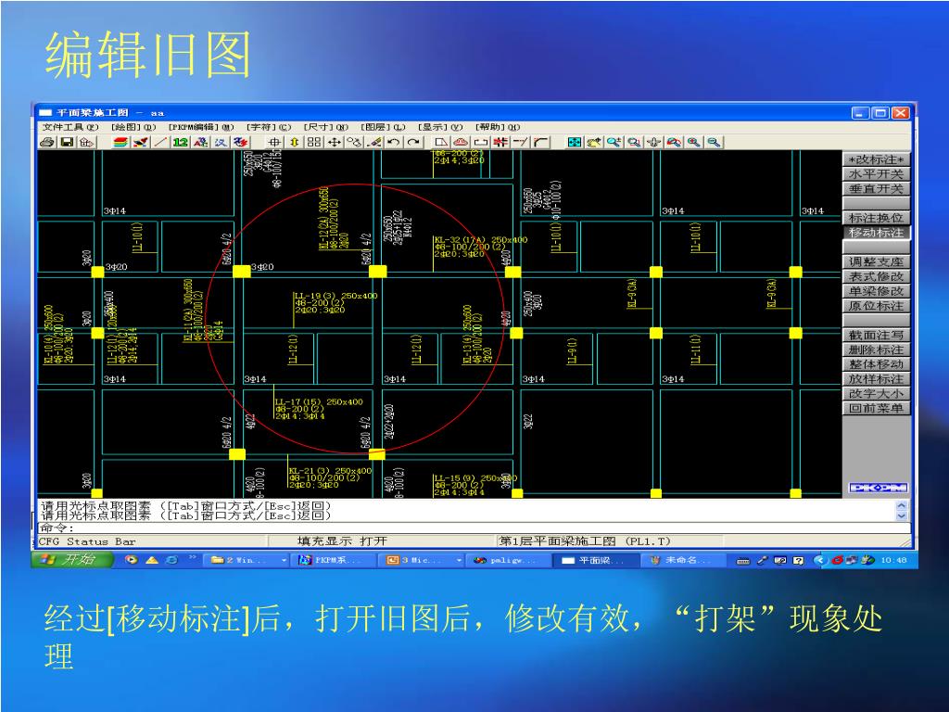Click the 回前菜单 button
949x712 pixels.
876,408
